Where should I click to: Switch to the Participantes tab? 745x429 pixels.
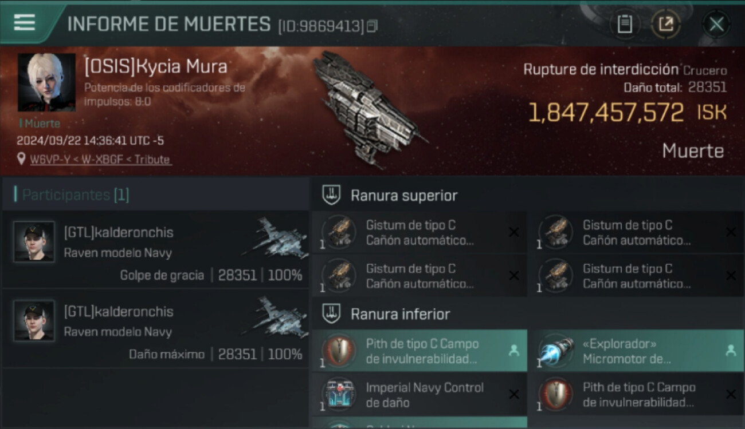(x=72, y=194)
